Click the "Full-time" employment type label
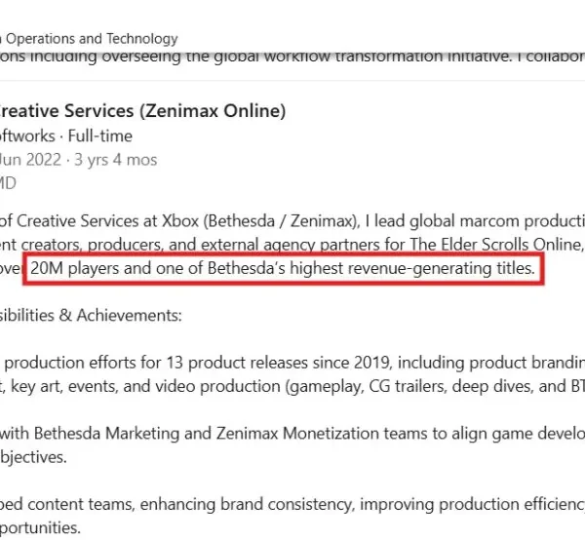Screen dimensions: 585x540 100,135
